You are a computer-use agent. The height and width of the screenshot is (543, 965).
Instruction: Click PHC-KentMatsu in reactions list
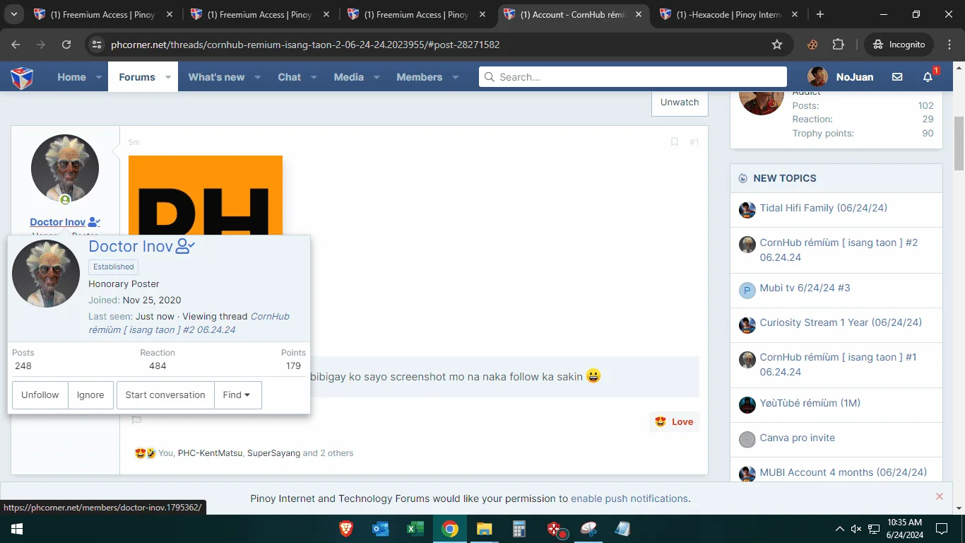(x=210, y=453)
